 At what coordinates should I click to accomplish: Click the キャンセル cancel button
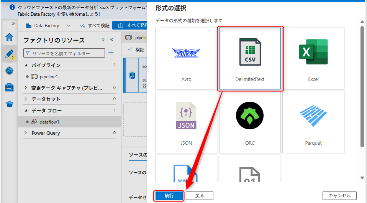(x=340, y=195)
